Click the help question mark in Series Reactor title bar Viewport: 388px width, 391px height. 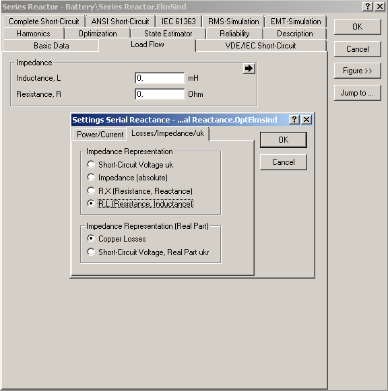(368, 6)
